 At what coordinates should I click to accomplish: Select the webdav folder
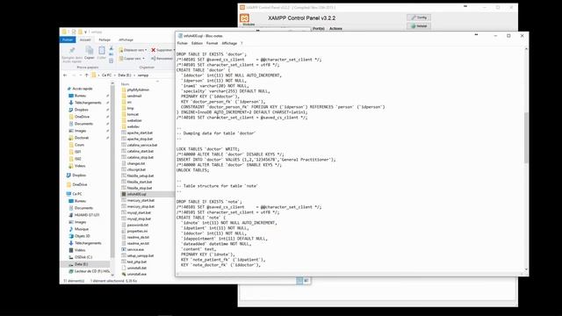[x=133, y=126]
